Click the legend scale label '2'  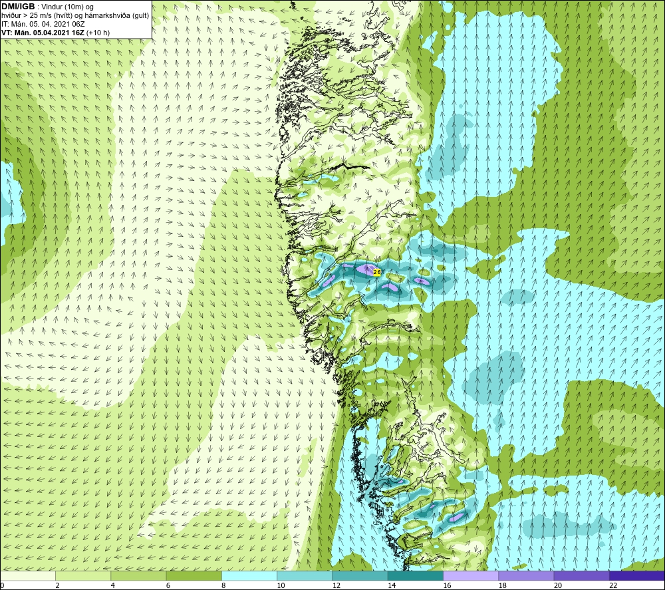pos(58,585)
